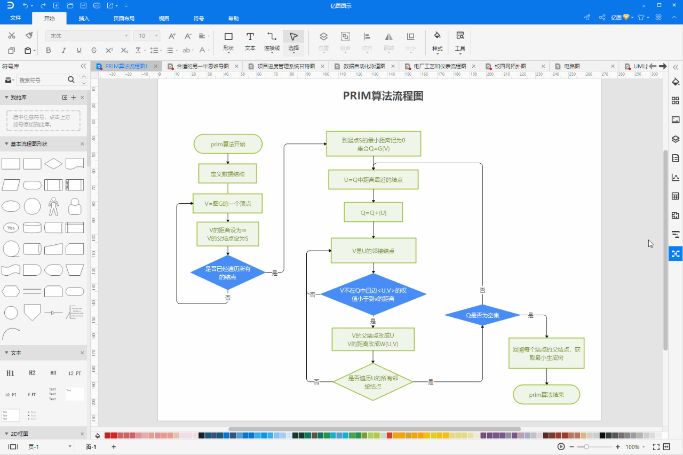The image size is (683, 455).
Task: Select the 形状 shape tool
Action: click(x=228, y=42)
